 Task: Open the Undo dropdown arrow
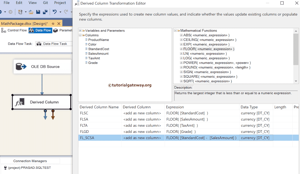(x=60, y=12)
